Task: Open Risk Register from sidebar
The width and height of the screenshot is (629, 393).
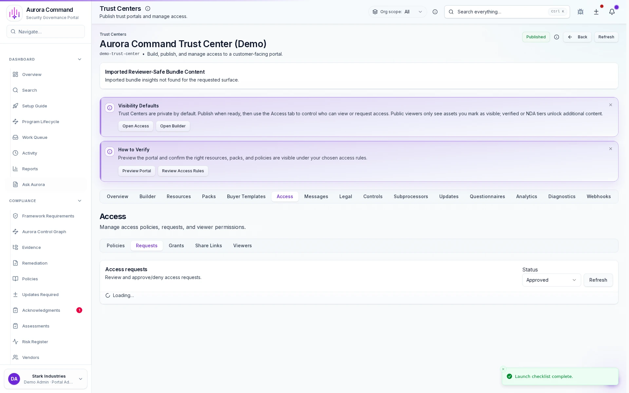Action: pyautogui.click(x=35, y=342)
